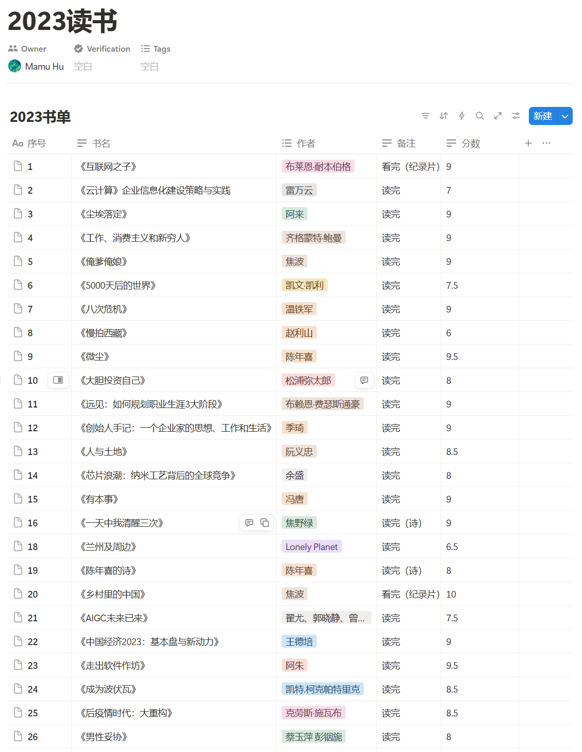Click the Lonely Planet author tag

312,546
